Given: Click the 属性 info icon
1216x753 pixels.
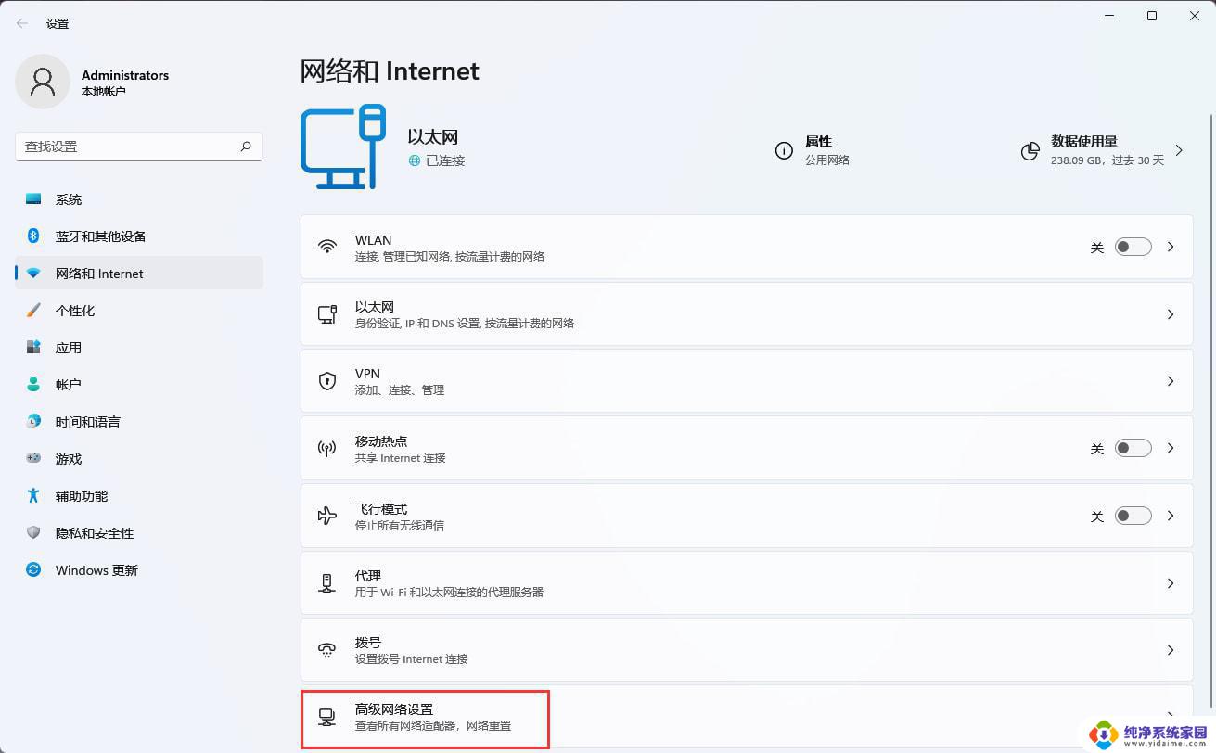Looking at the screenshot, I should (784, 150).
